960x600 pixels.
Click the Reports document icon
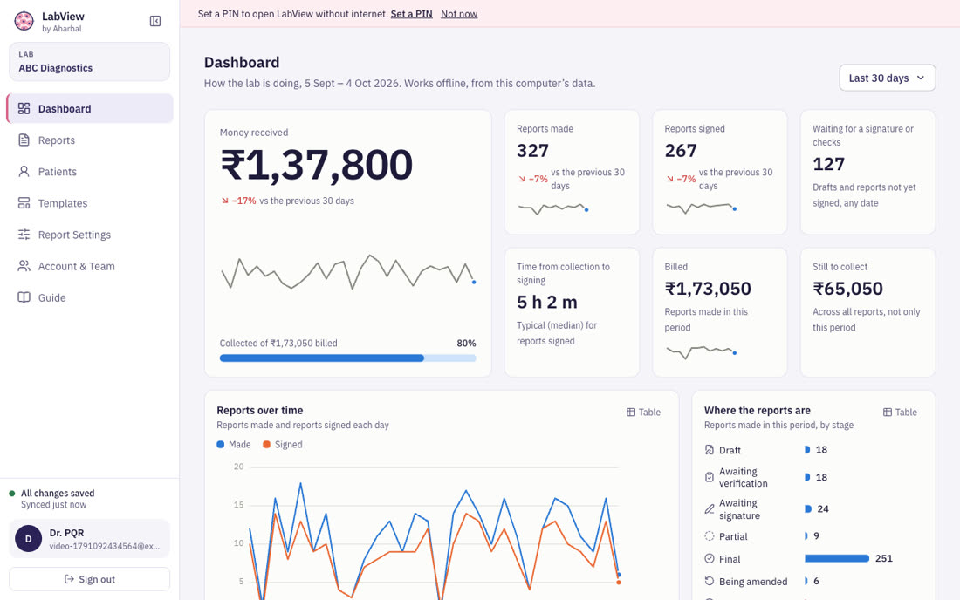[24, 140]
